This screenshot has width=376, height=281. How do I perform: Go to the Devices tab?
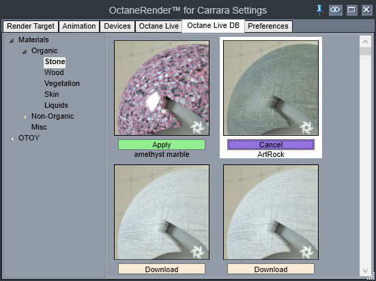point(117,26)
